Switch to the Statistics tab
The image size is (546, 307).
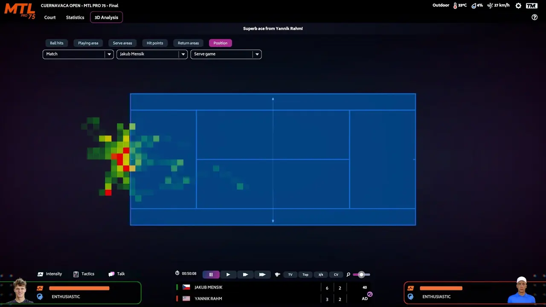[x=75, y=17]
